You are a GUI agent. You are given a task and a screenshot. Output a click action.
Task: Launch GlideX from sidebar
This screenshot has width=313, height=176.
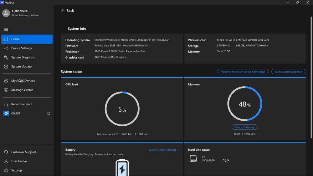click(27, 113)
